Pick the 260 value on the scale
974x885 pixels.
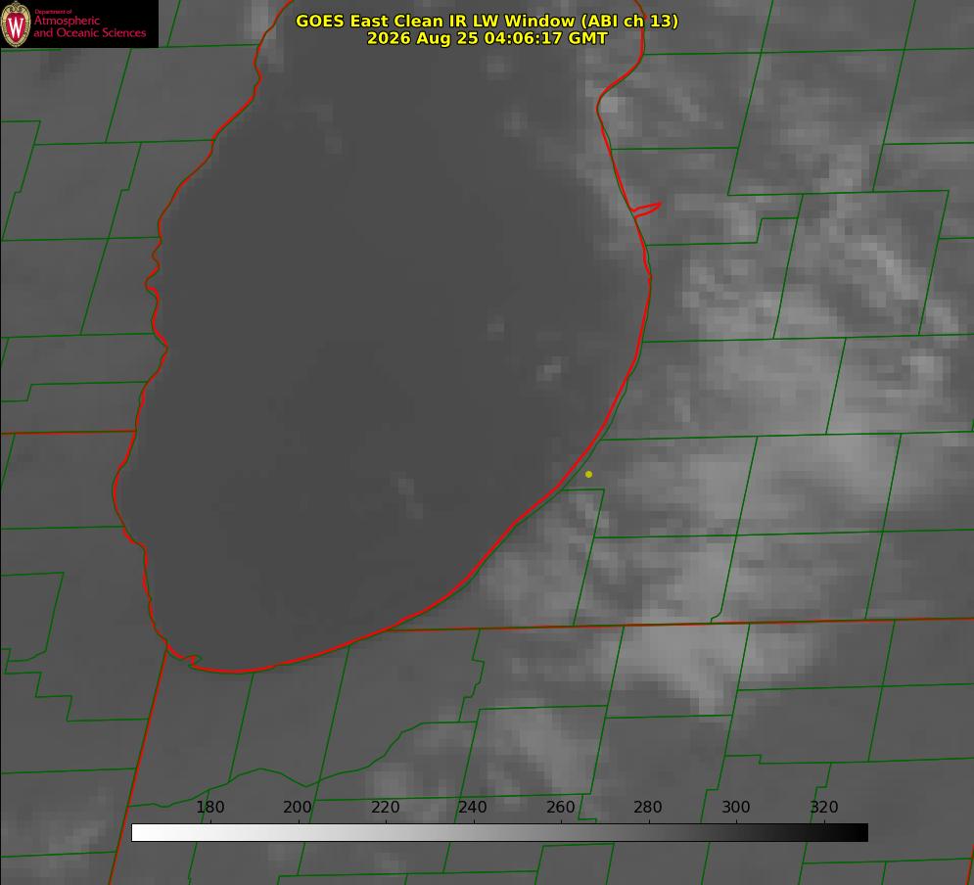[560, 807]
